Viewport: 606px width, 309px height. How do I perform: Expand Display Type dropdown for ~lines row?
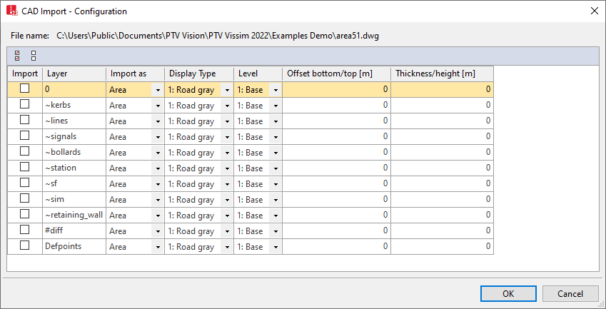[x=226, y=121]
